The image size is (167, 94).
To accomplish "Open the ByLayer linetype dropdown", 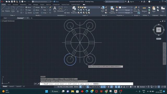I will tap(125, 13).
